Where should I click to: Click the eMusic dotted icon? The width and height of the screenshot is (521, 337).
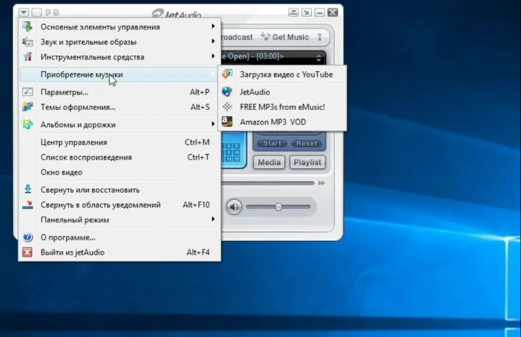tap(227, 107)
